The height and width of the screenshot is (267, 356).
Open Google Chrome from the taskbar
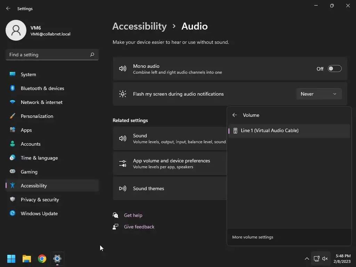tap(42, 259)
